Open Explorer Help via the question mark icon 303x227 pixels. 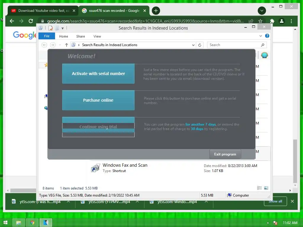pyautogui.click(x=267, y=36)
